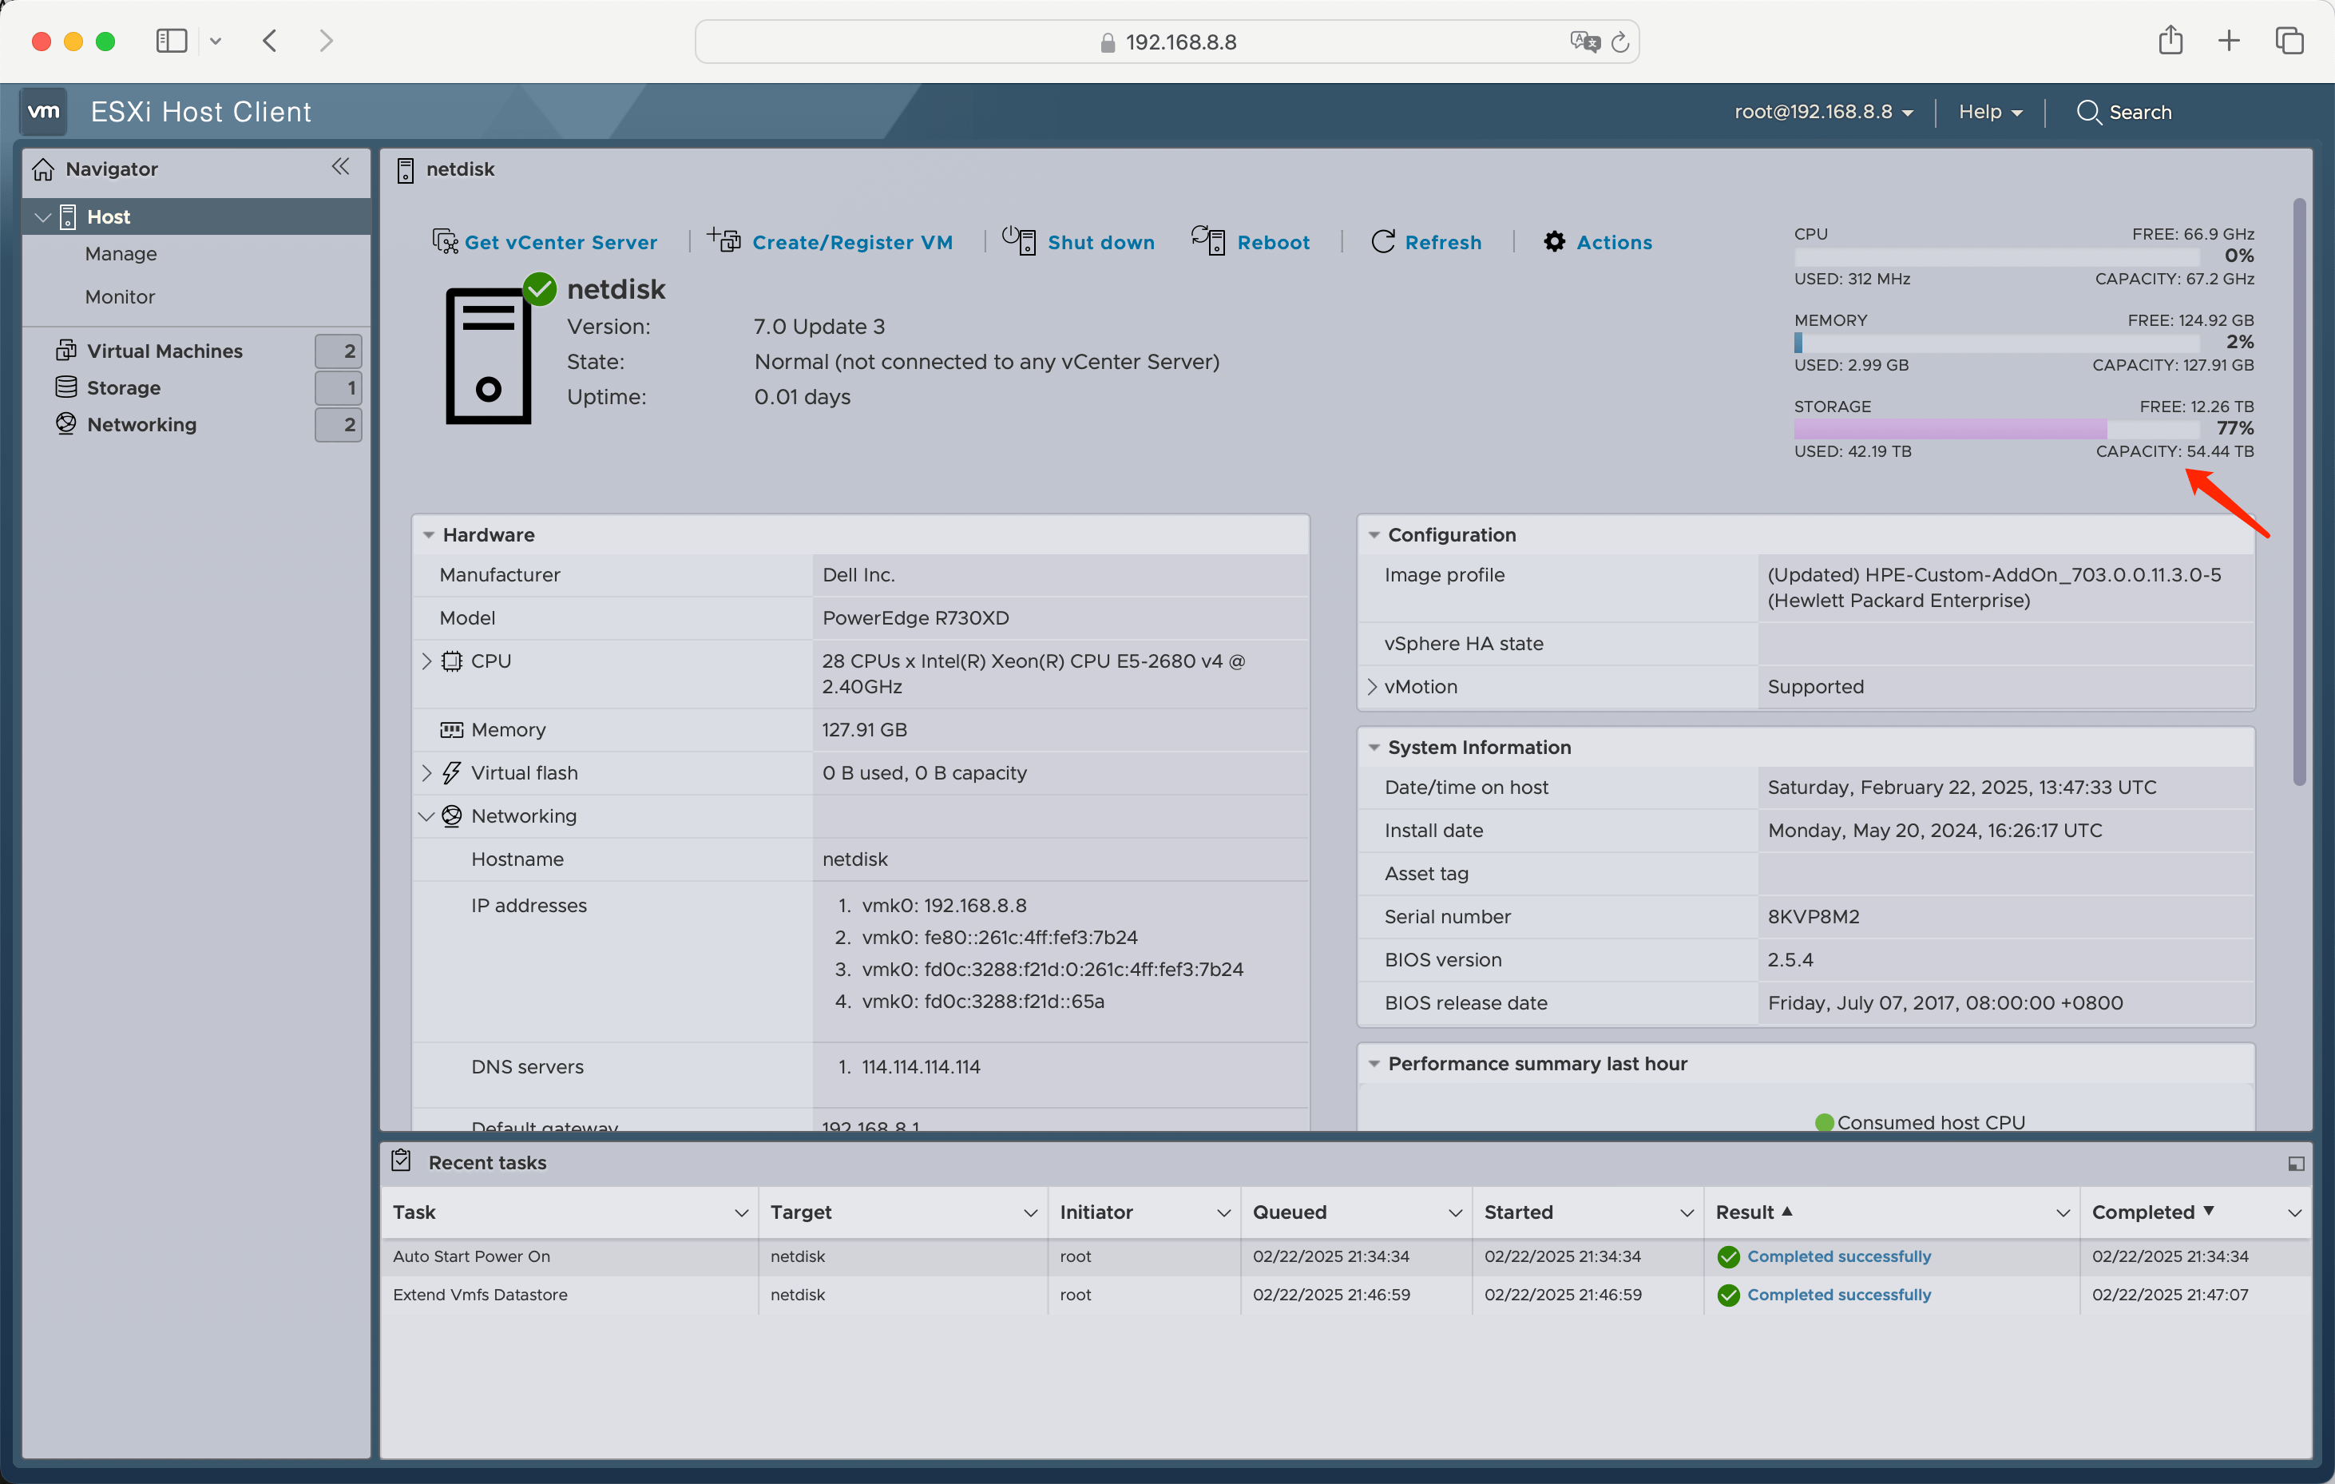The height and width of the screenshot is (1484, 2335).
Task: Collapse the Host tree node
Action: pyautogui.click(x=42, y=216)
